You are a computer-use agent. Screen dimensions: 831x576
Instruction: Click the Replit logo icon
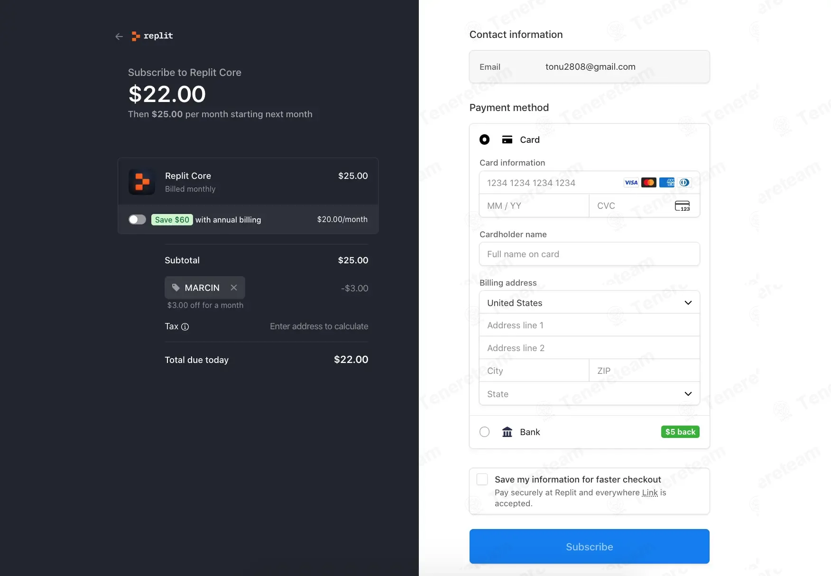[x=136, y=36]
